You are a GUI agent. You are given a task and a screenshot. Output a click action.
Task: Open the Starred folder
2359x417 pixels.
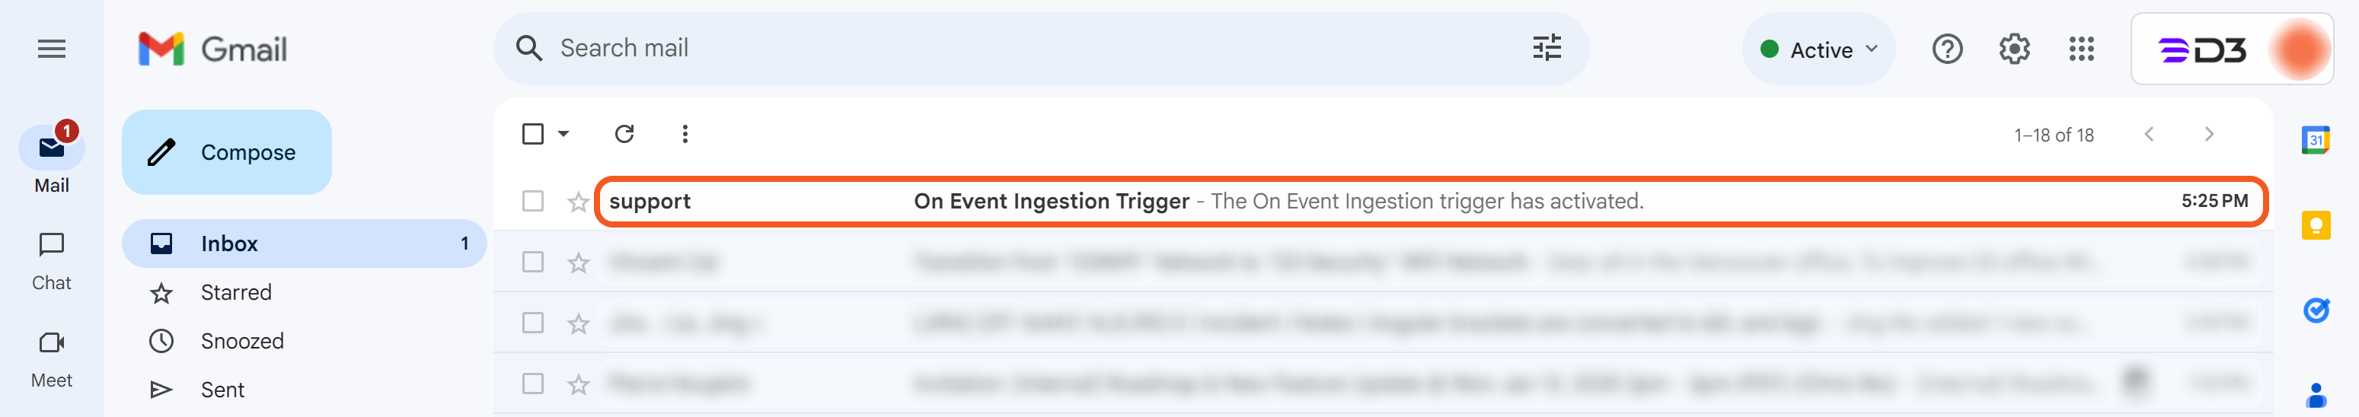(x=236, y=293)
